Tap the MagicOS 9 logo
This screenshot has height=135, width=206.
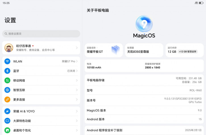coord(144,24)
